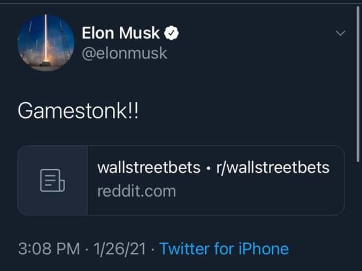Click the Elon Musk display name
The width and height of the screenshot is (362, 271).
(120, 33)
